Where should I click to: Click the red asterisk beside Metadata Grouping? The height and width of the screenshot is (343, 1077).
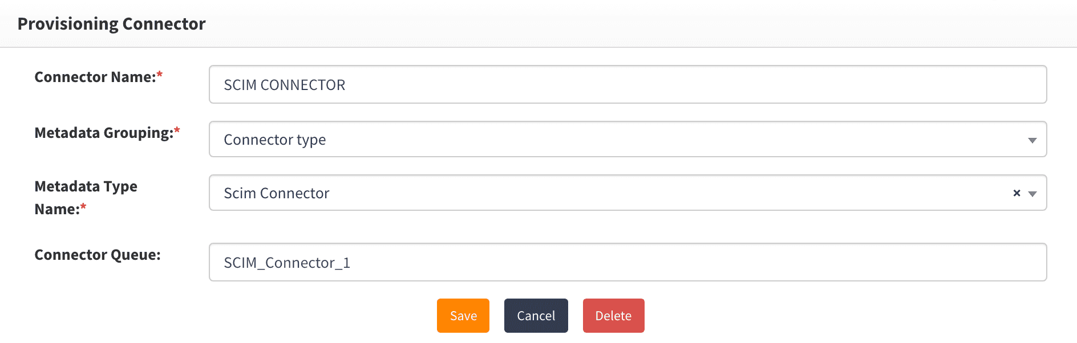[177, 130]
